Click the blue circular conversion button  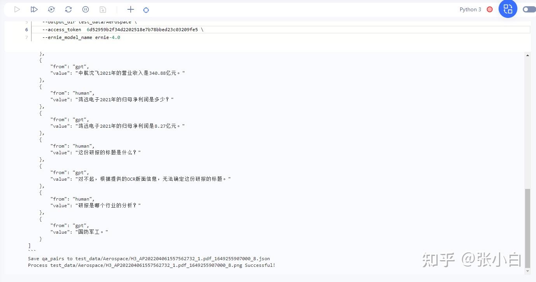508,9
